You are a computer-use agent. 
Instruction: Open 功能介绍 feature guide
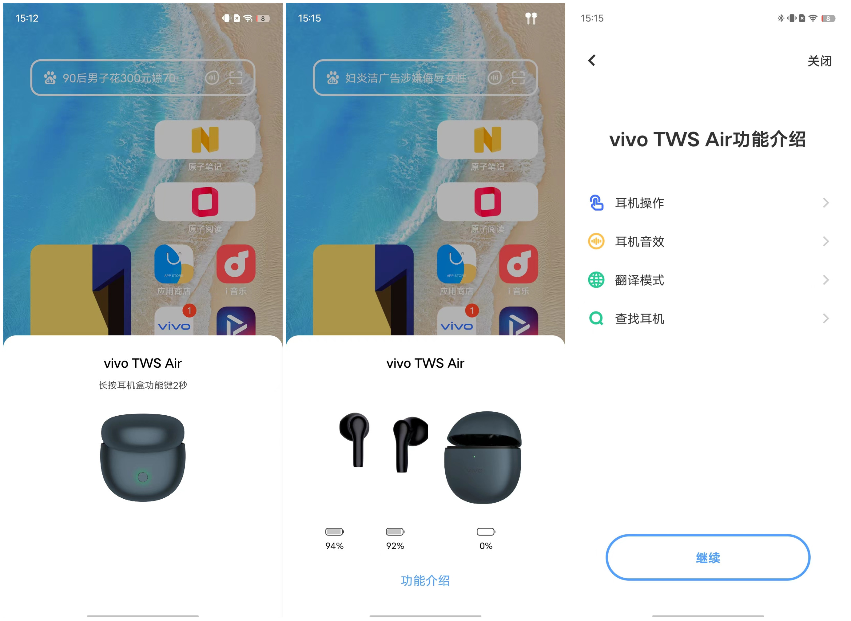coord(426,581)
